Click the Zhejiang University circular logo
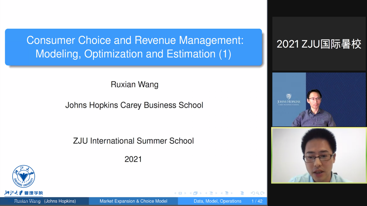 pyautogui.click(x=23, y=176)
